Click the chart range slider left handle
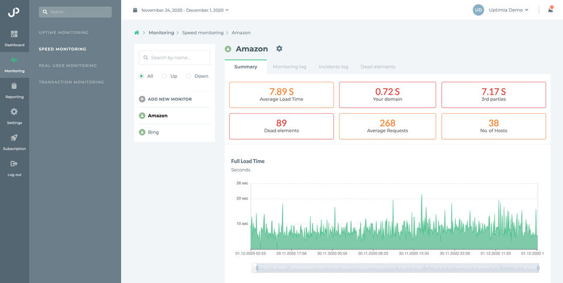Image resolution: width=563 pixels, height=283 pixels. coord(256,268)
